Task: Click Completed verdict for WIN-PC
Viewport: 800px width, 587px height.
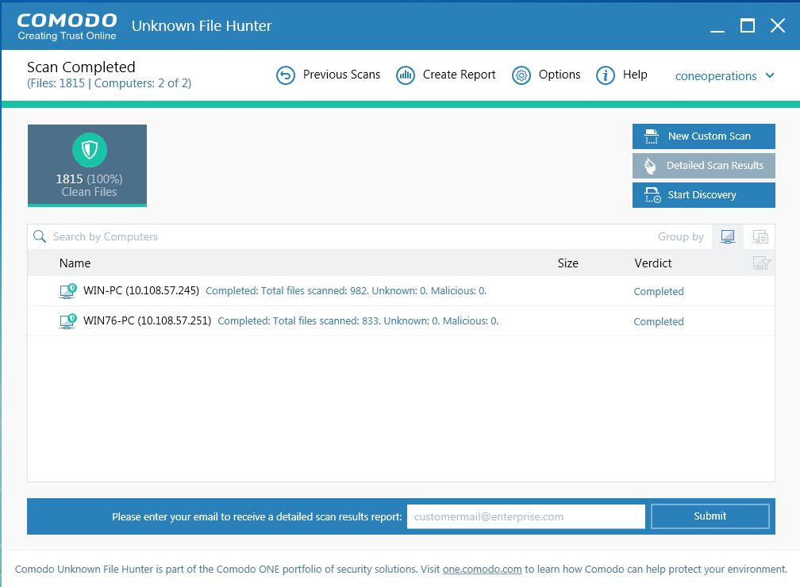Action: pos(658,291)
